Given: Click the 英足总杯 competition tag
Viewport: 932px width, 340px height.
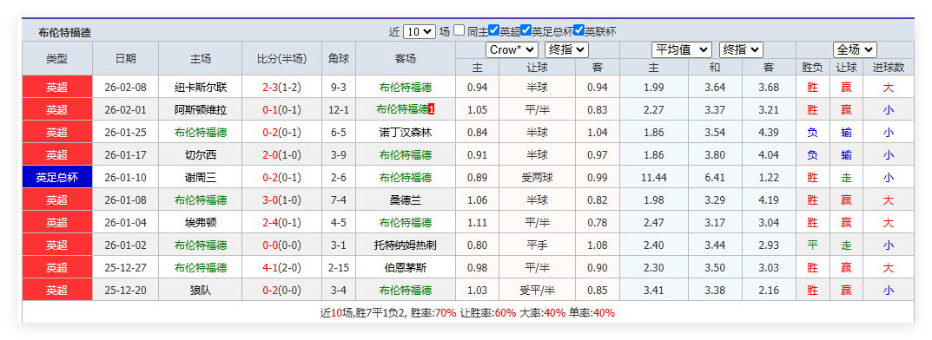Looking at the screenshot, I should 57,178.
